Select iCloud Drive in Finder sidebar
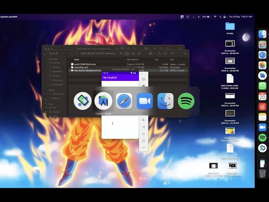269x202 pixels. tap(57, 94)
